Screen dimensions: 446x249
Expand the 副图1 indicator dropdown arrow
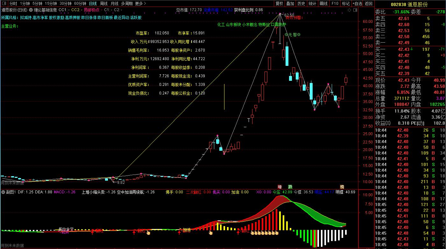click(x=3, y=192)
